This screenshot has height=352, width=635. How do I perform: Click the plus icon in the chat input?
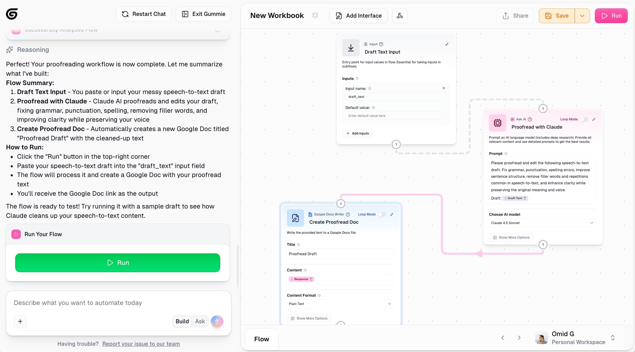tap(20, 321)
